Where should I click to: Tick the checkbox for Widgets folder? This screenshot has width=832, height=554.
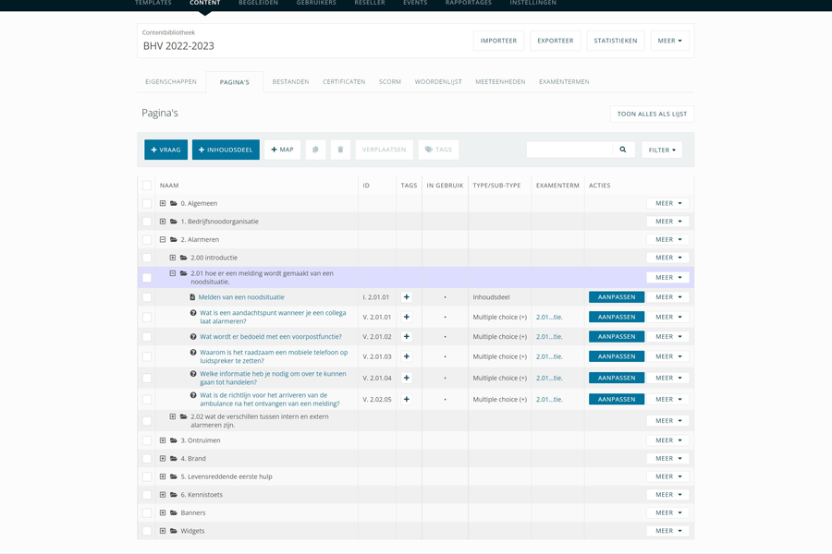coord(147,531)
